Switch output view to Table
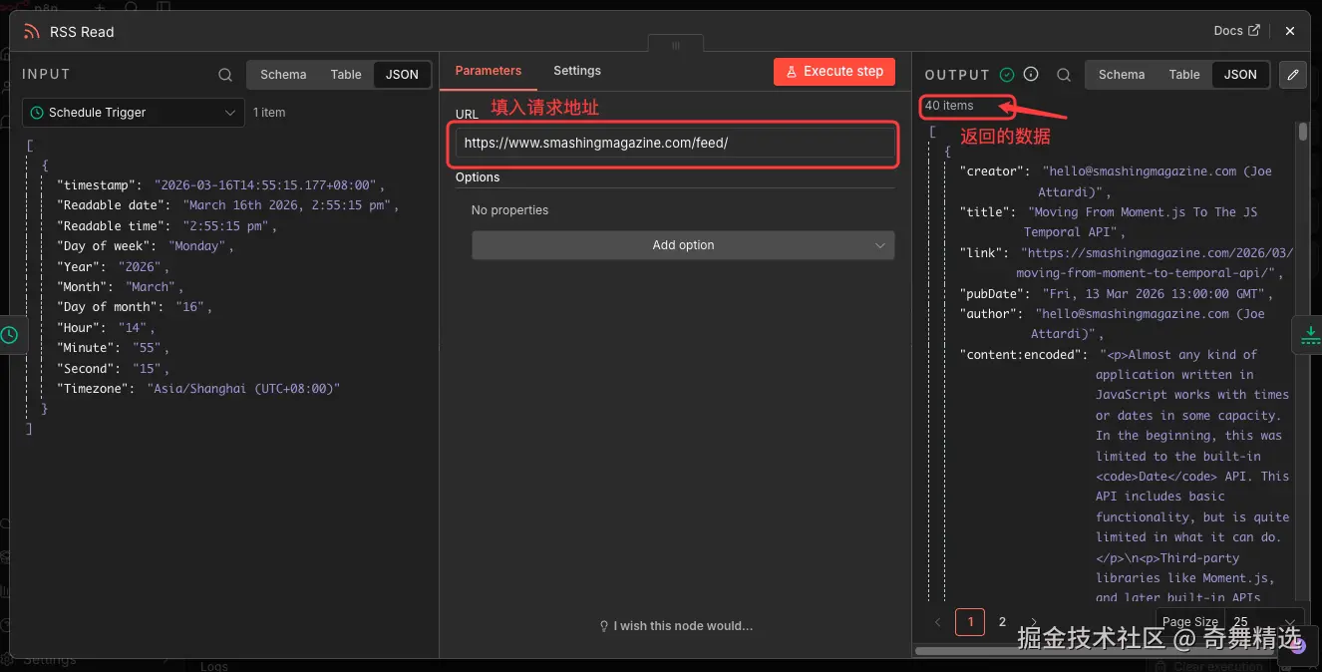Image resolution: width=1322 pixels, height=672 pixels. point(1184,75)
